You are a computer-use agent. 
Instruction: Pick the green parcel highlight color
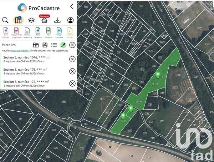click(63, 45)
